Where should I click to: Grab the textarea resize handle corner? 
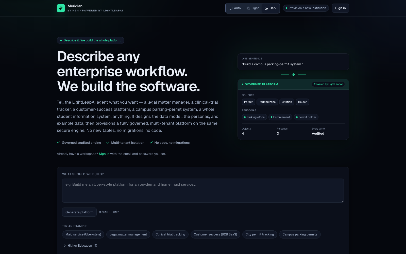(x=342, y=201)
